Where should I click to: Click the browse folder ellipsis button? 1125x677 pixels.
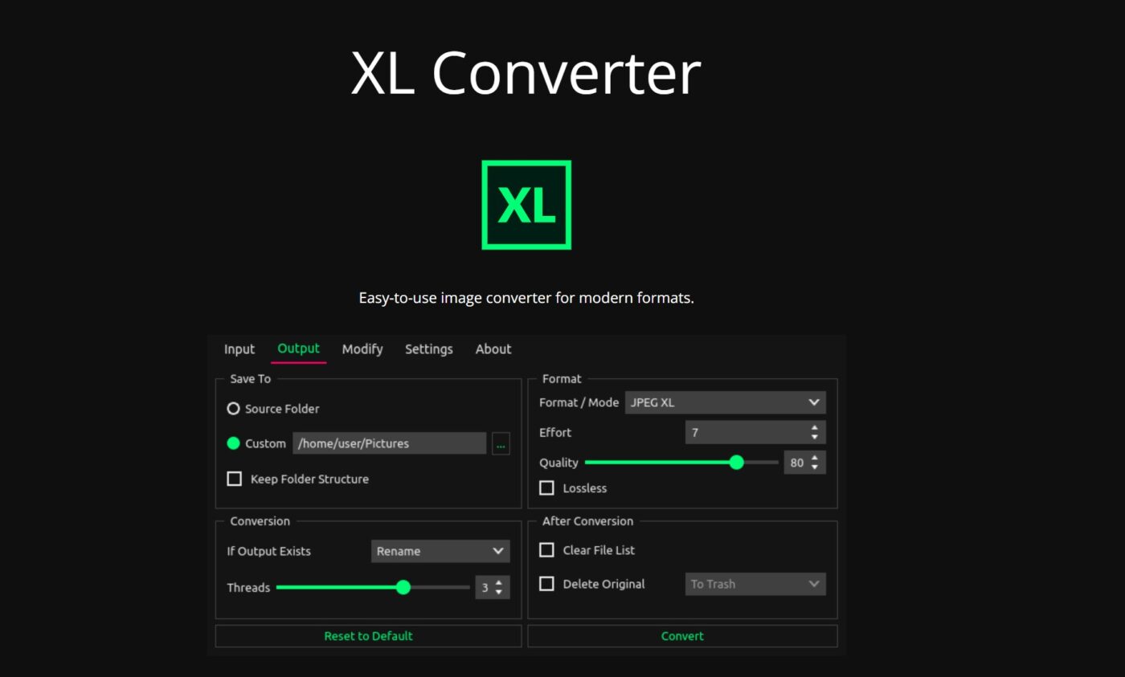501,443
